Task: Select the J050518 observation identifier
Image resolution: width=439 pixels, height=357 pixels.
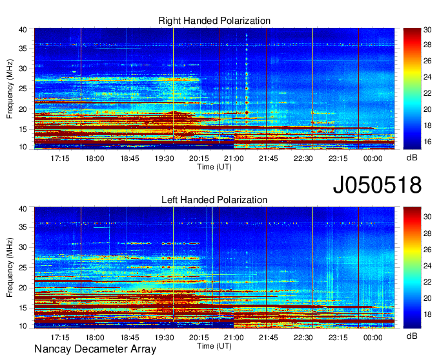Action: click(x=377, y=185)
